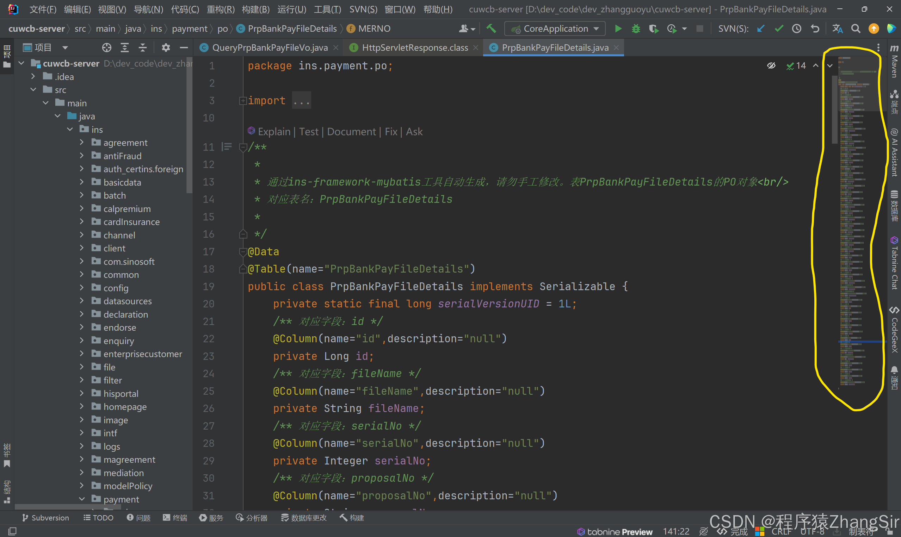
Task: Fold the @Data annotation block marker
Action: (243, 251)
